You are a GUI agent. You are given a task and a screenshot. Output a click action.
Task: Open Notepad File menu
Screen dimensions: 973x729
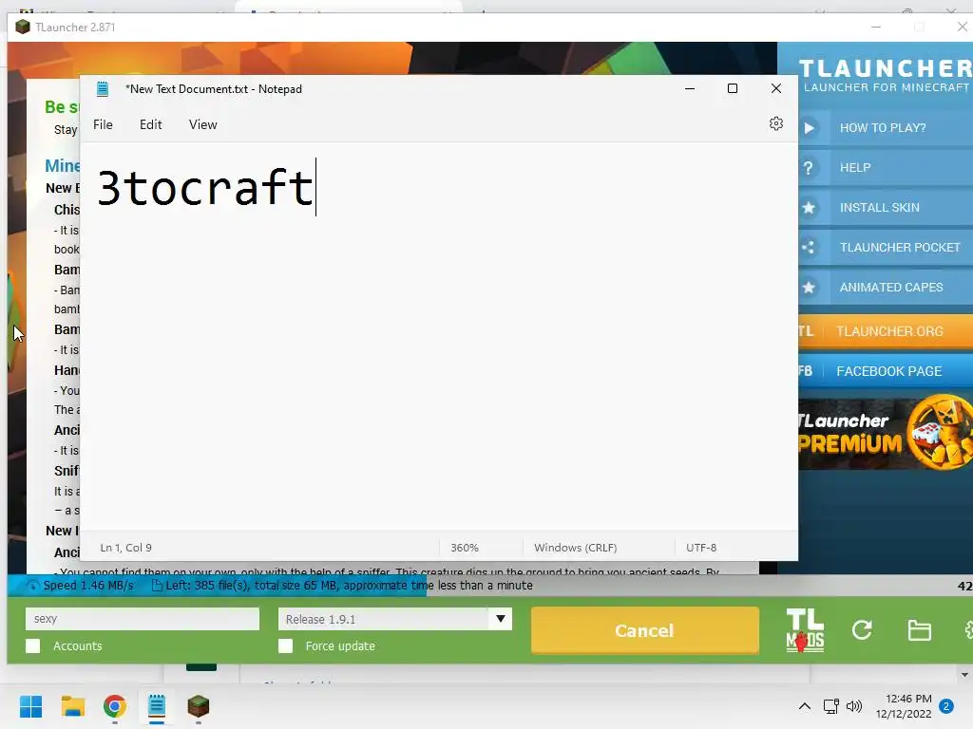click(103, 124)
